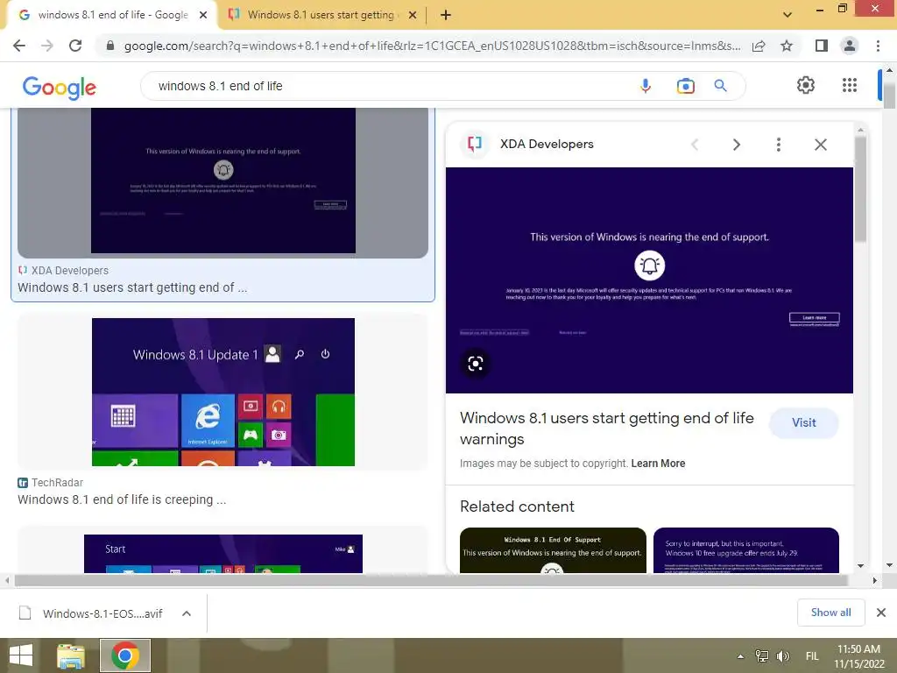897x673 pixels.
Task: Click the browser forward arrow
Action: [x=47, y=46]
